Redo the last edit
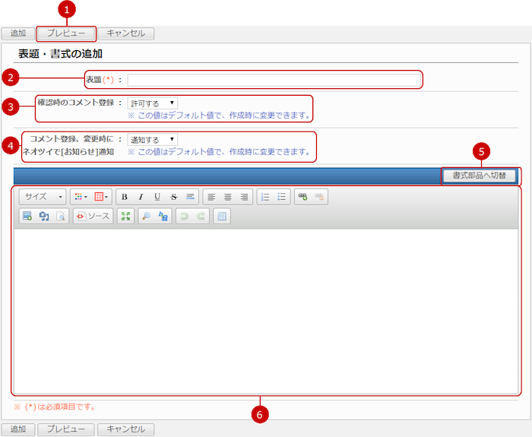532x437 pixels. coord(201,216)
